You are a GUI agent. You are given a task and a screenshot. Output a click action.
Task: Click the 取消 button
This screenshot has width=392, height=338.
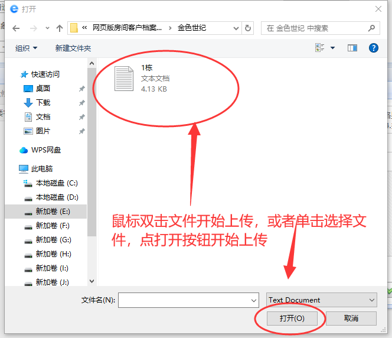pos(351,318)
